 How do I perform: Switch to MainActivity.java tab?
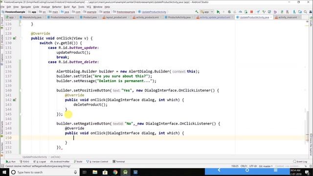coord(32,18)
